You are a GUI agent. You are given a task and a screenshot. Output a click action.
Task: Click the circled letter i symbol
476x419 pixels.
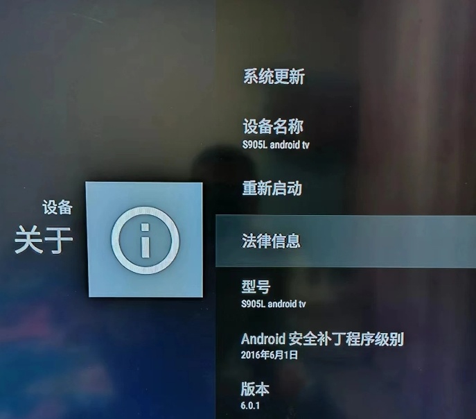pos(146,240)
